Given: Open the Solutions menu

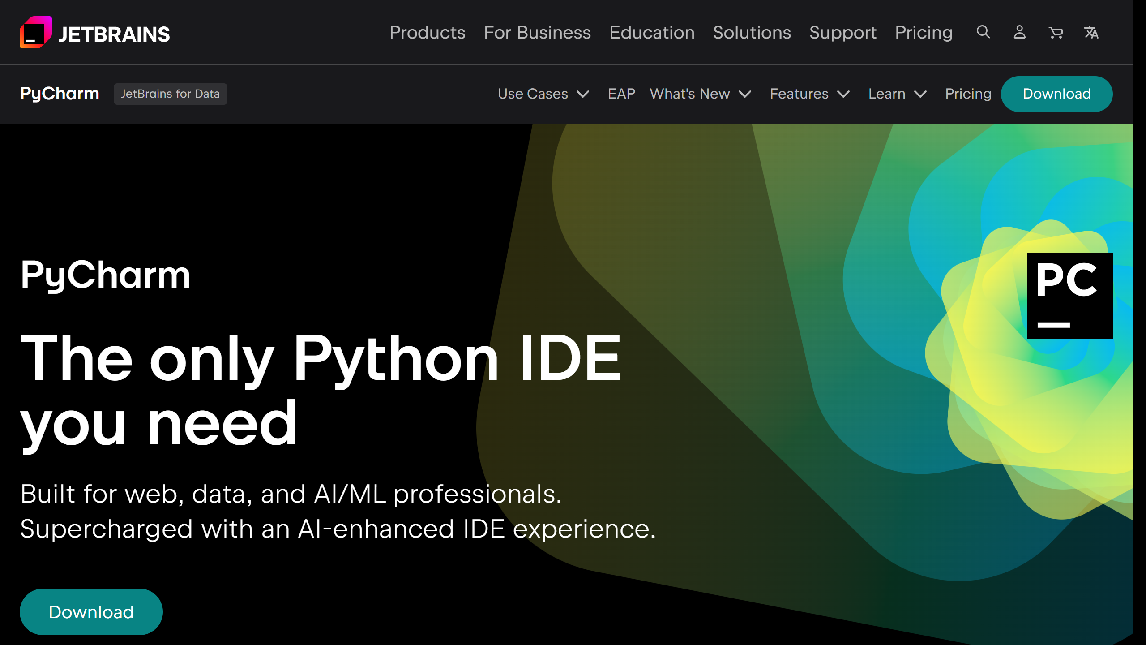Looking at the screenshot, I should 752,32.
